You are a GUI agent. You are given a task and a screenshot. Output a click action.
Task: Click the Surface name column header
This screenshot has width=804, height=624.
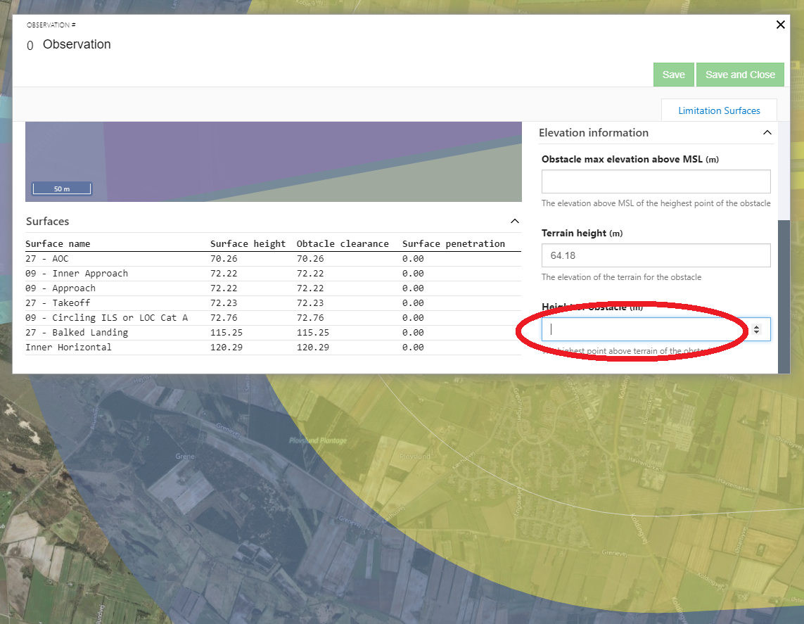[x=58, y=244]
